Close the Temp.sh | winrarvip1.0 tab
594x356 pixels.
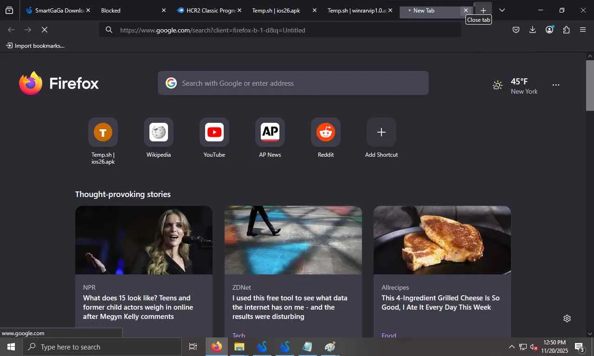tap(390, 10)
